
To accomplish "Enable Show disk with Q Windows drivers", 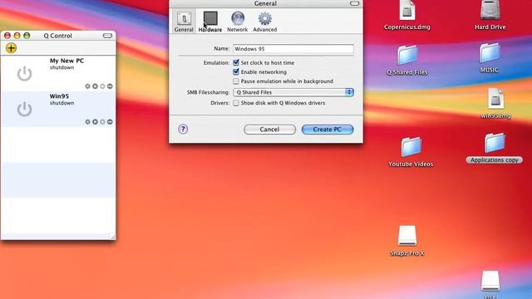I will click(236, 103).
